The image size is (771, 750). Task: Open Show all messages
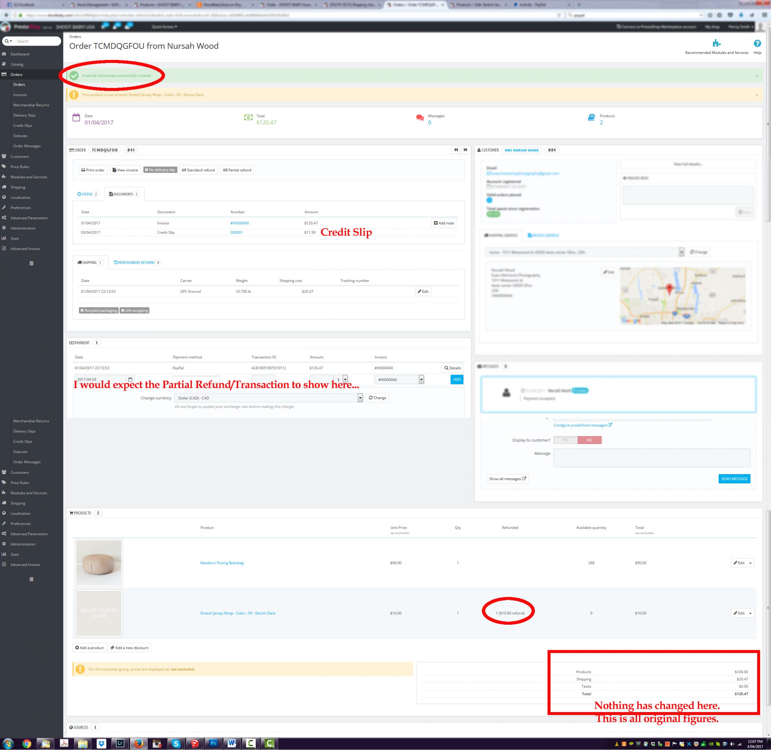tap(508, 479)
